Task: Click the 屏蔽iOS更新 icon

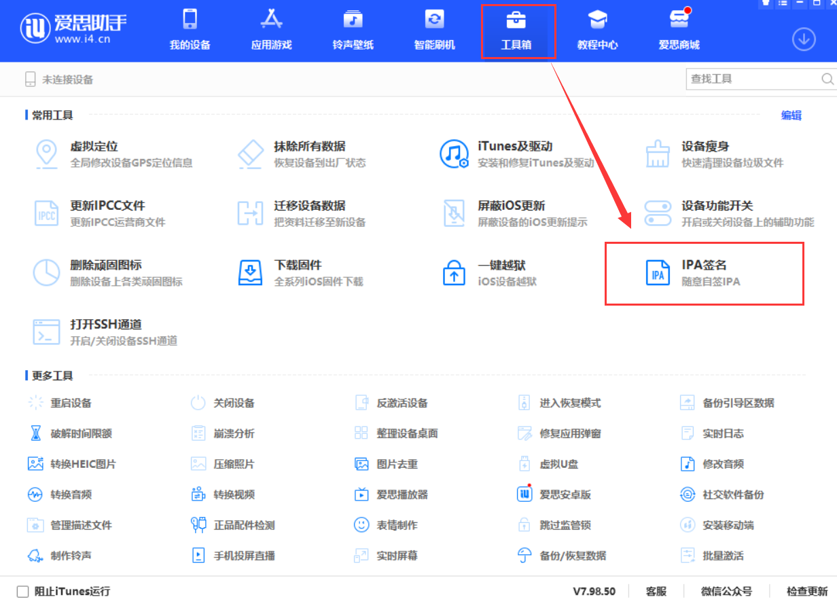Action: pyautogui.click(x=454, y=213)
